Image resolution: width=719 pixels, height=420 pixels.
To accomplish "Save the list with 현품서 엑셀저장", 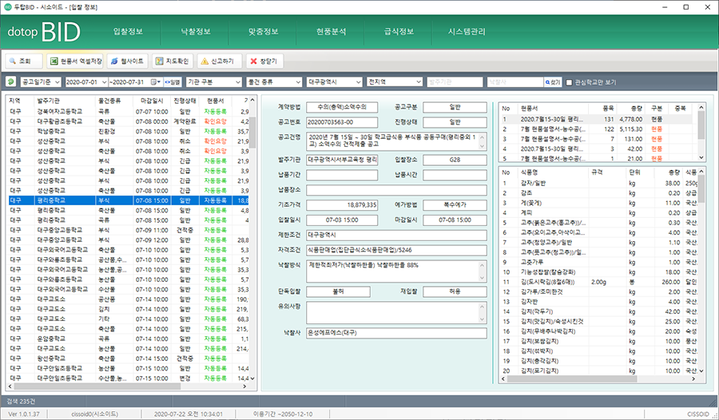I will point(75,61).
